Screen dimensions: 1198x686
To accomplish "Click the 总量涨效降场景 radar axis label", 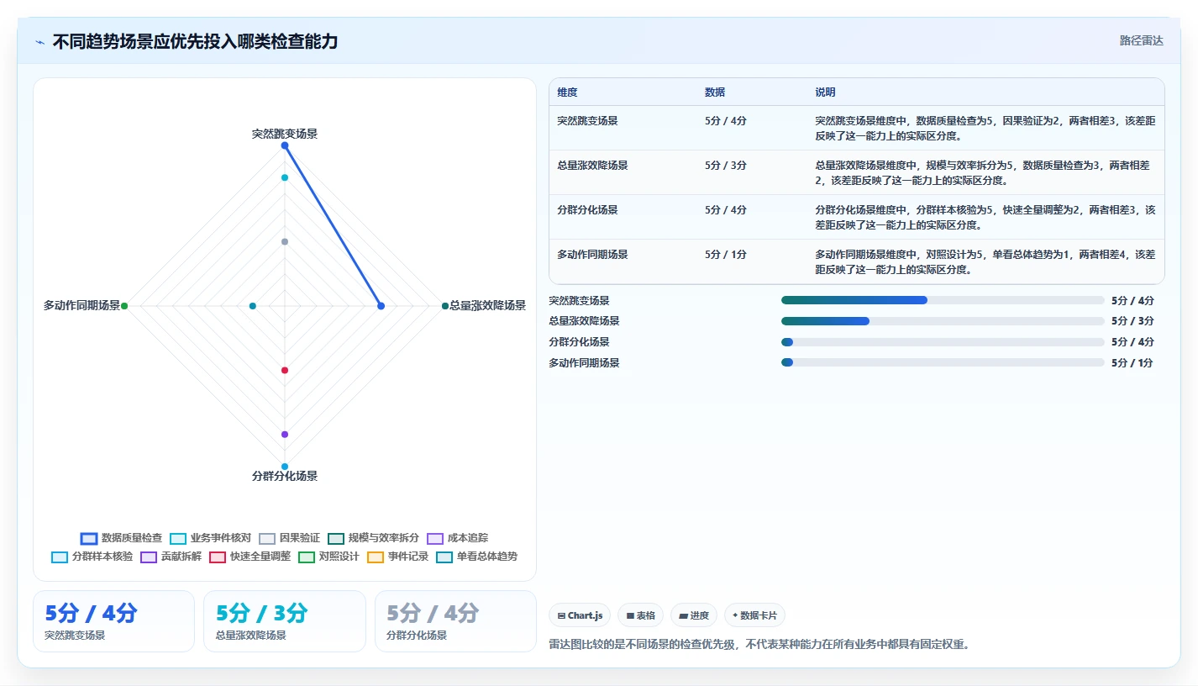I will click(x=488, y=306).
